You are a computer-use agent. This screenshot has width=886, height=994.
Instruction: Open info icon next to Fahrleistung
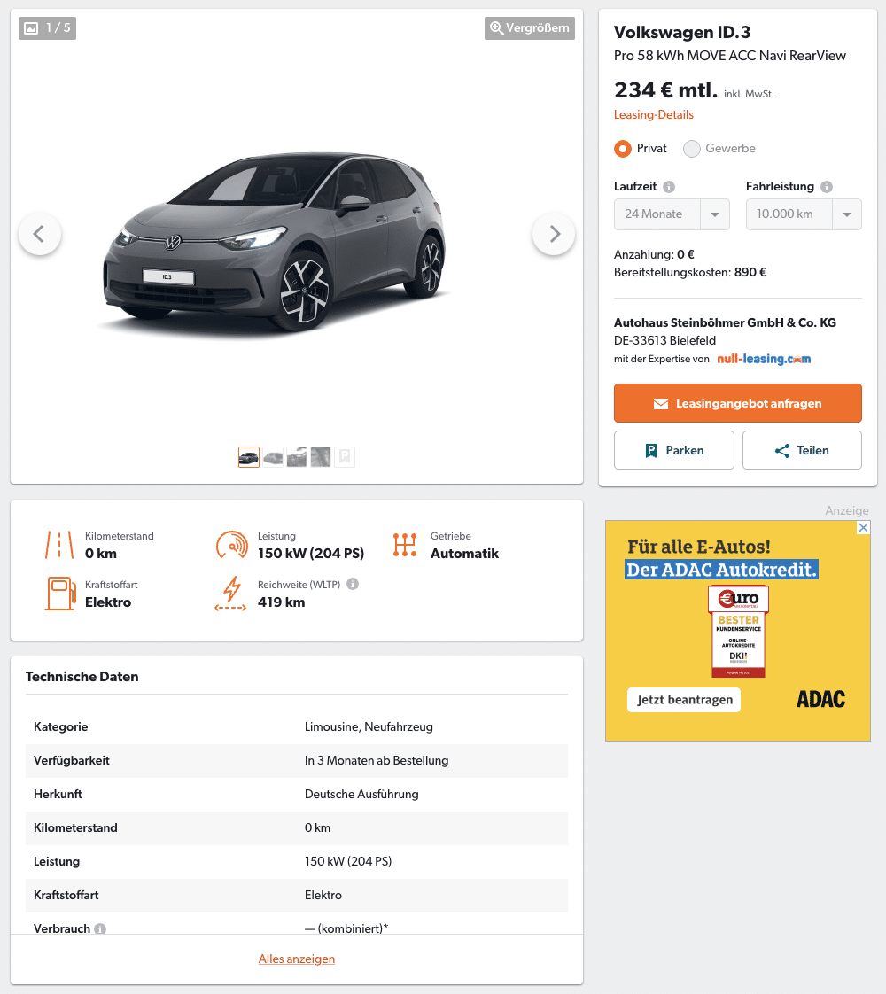827,186
